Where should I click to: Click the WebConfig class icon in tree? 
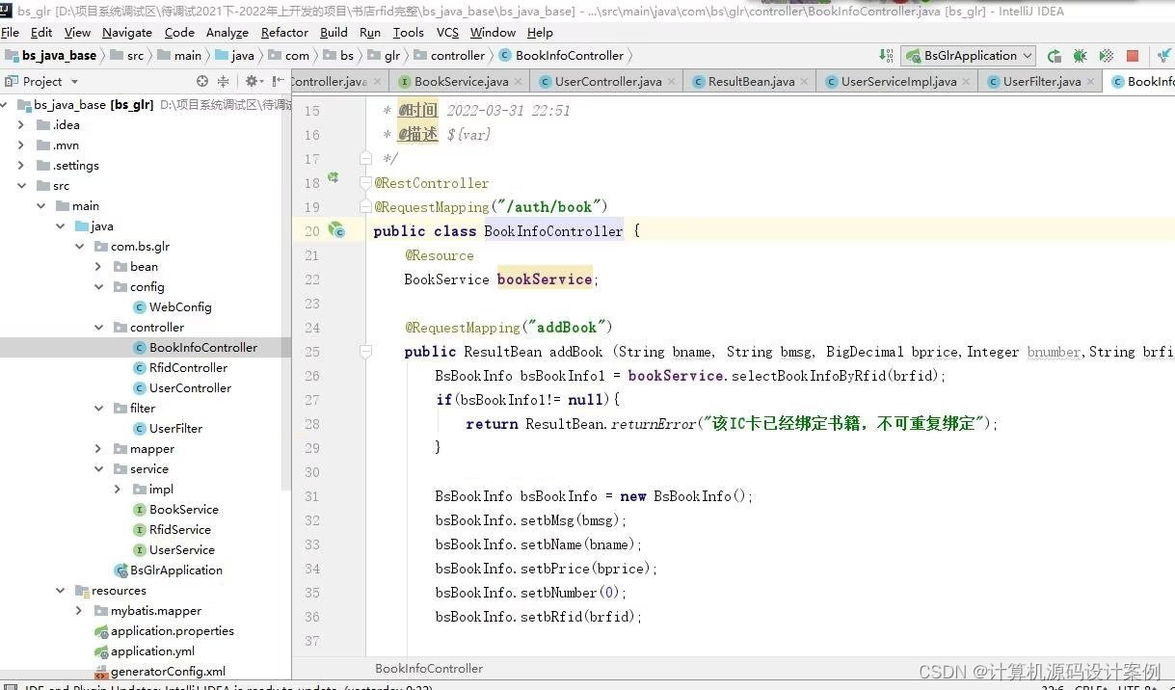140,307
